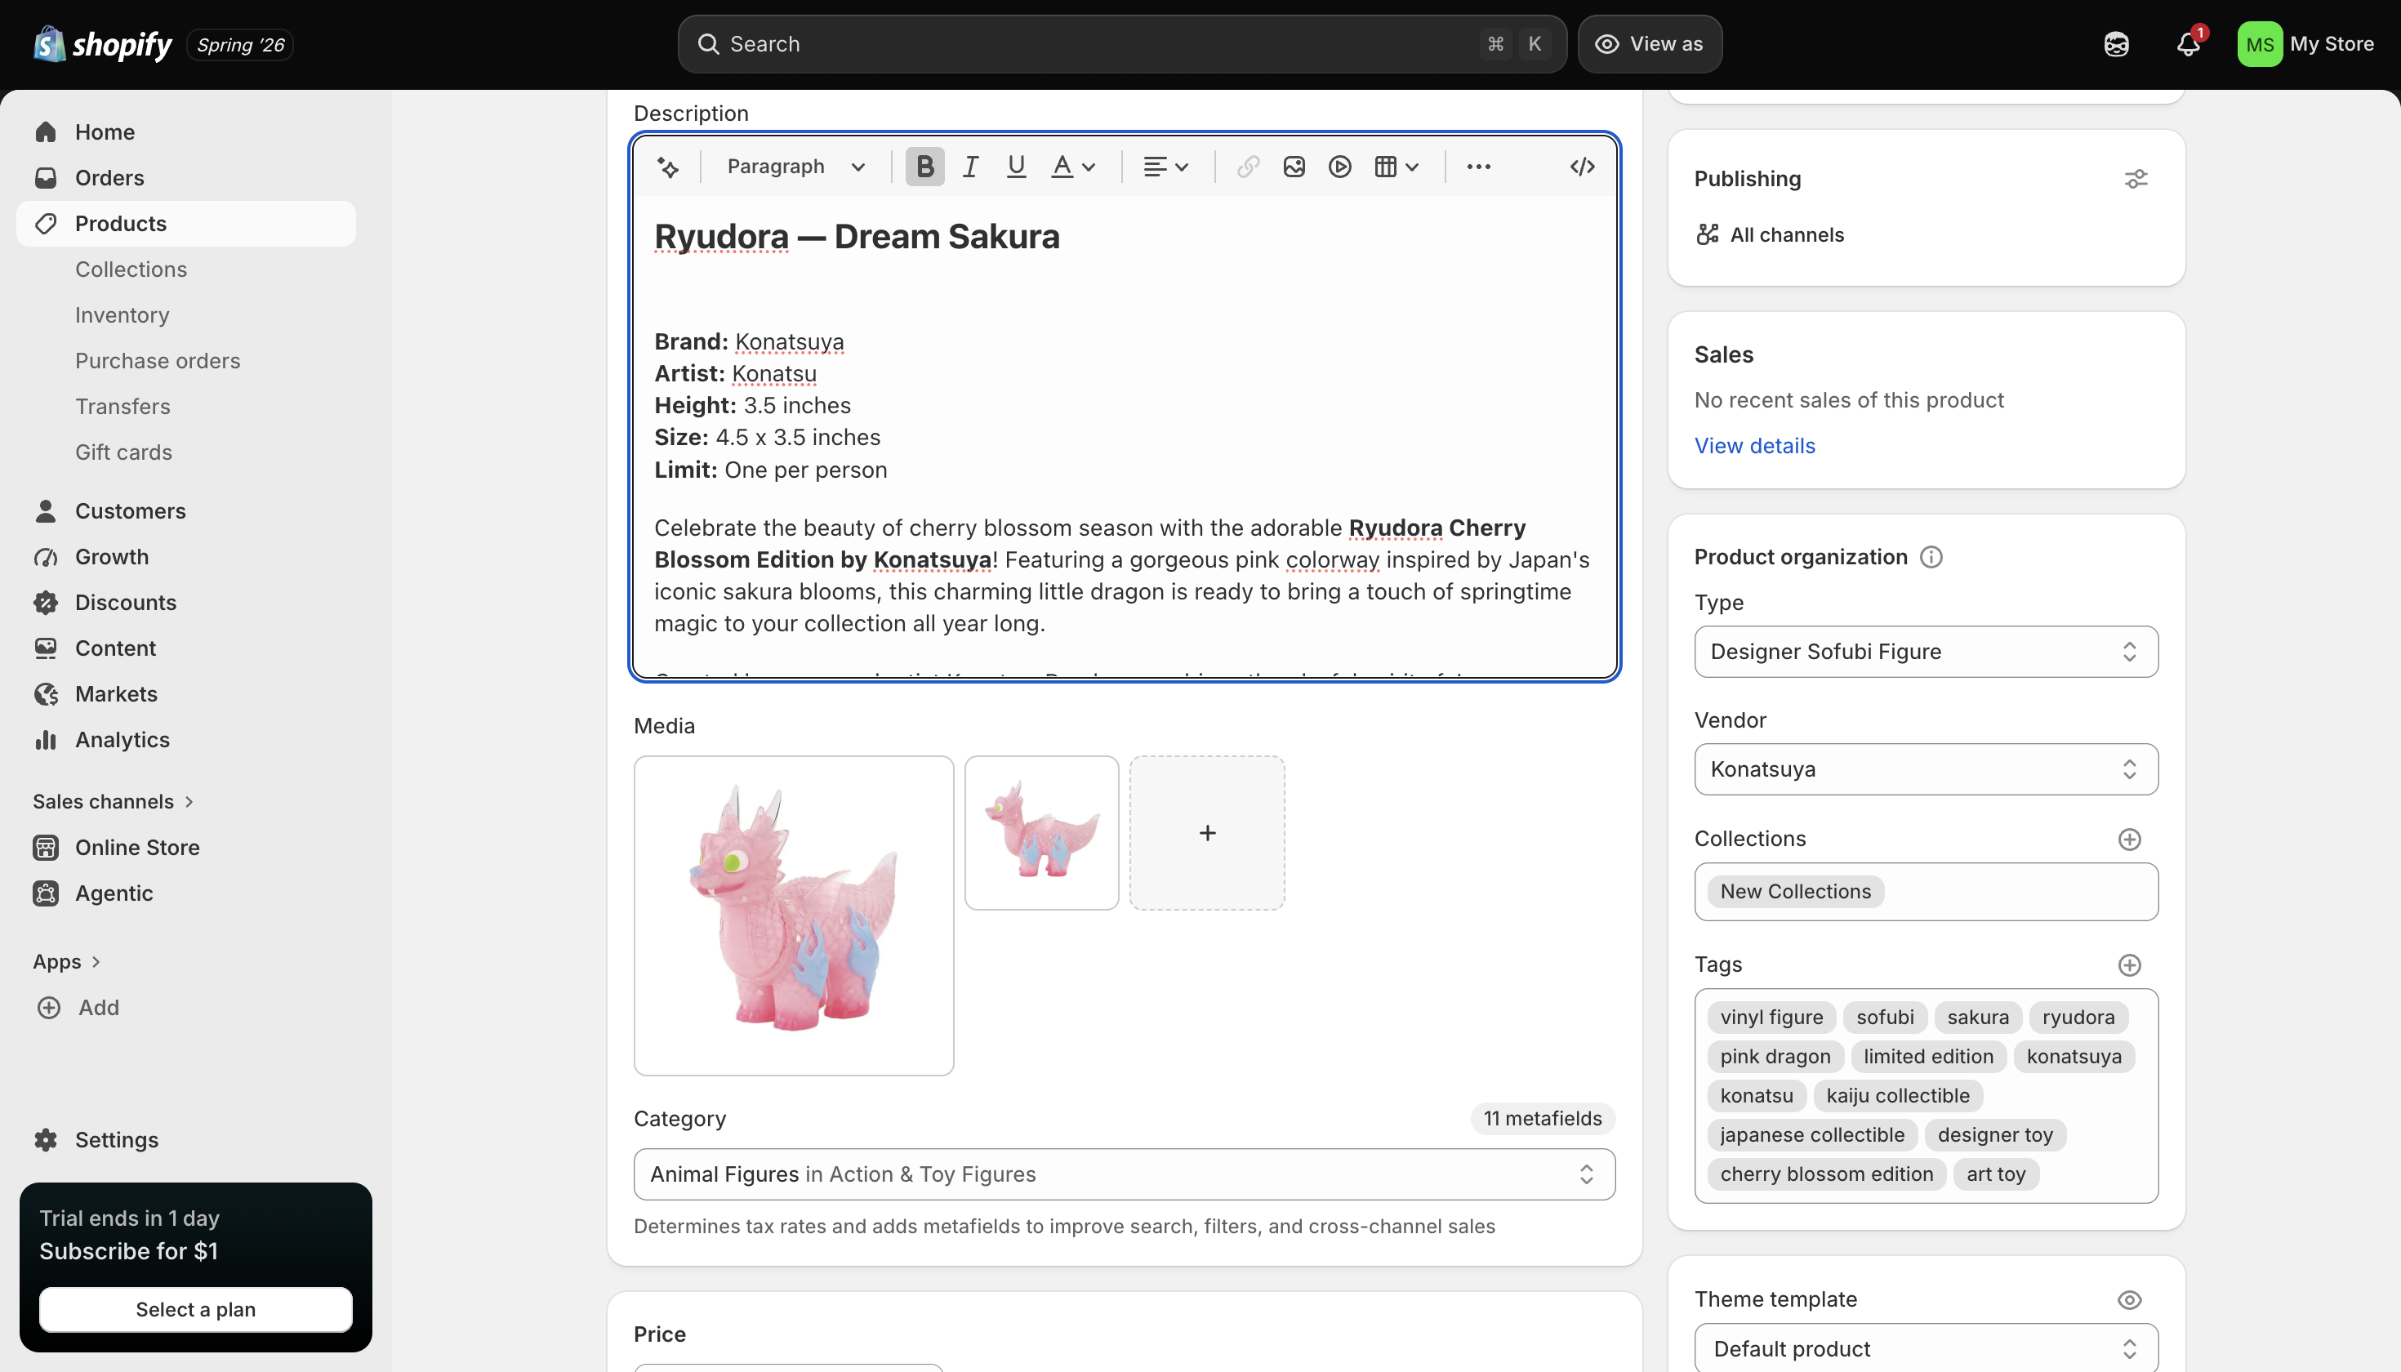2401x1372 pixels.
Task: Switch the editor to HTML view
Action: 1582,167
